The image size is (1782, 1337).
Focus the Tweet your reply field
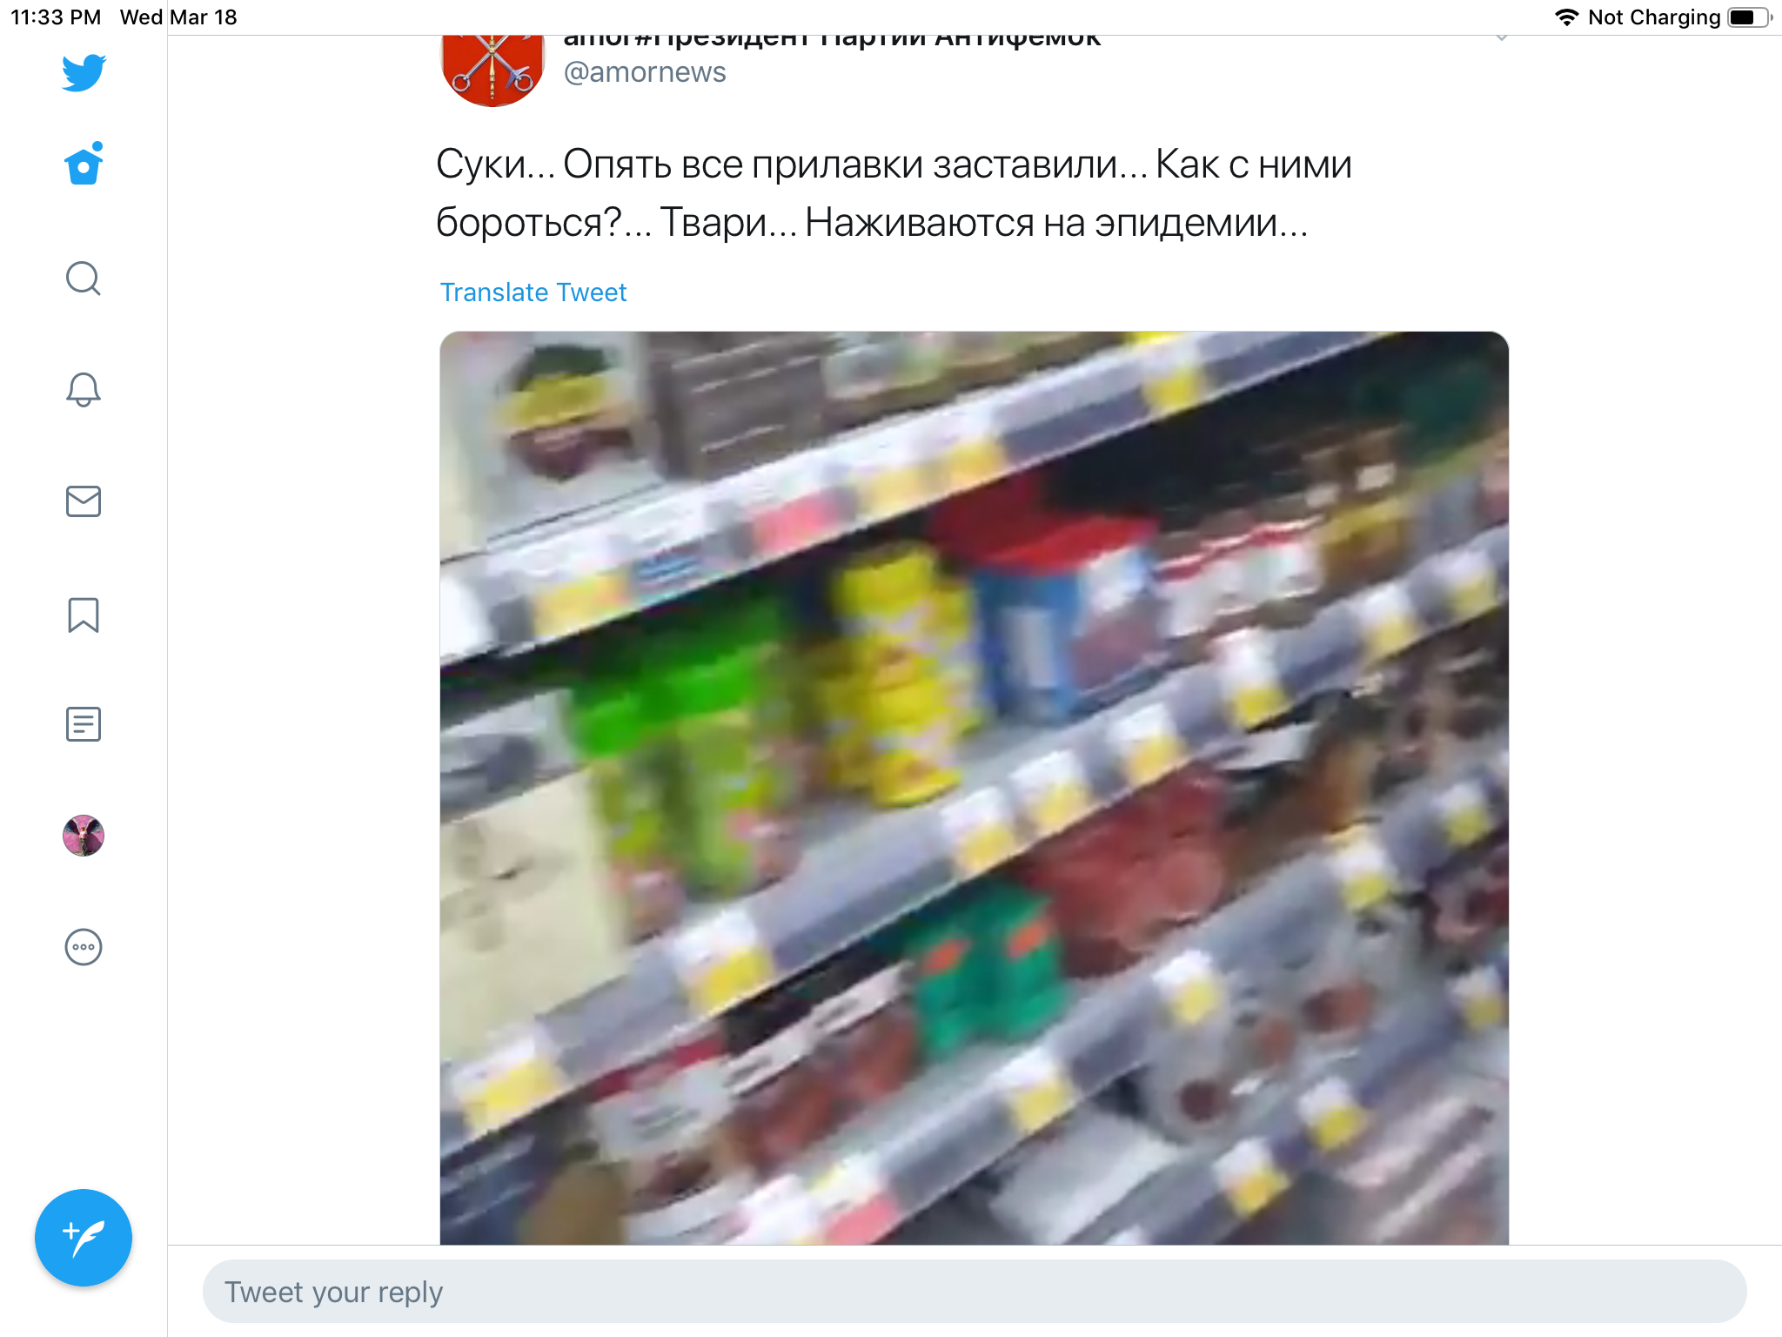click(x=975, y=1292)
